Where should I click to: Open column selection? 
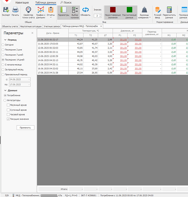(x=75, y=13)
